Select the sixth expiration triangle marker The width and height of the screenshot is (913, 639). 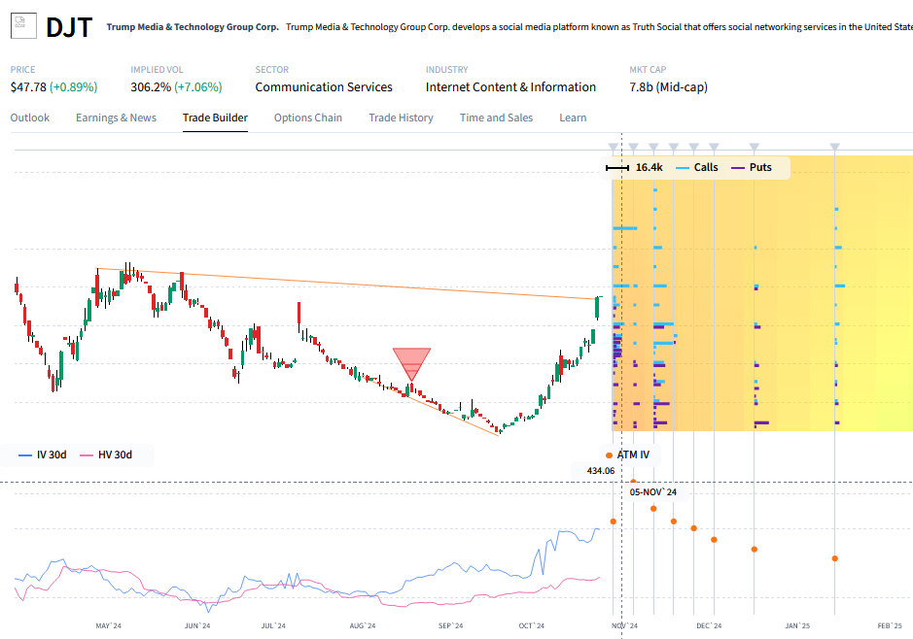click(714, 147)
